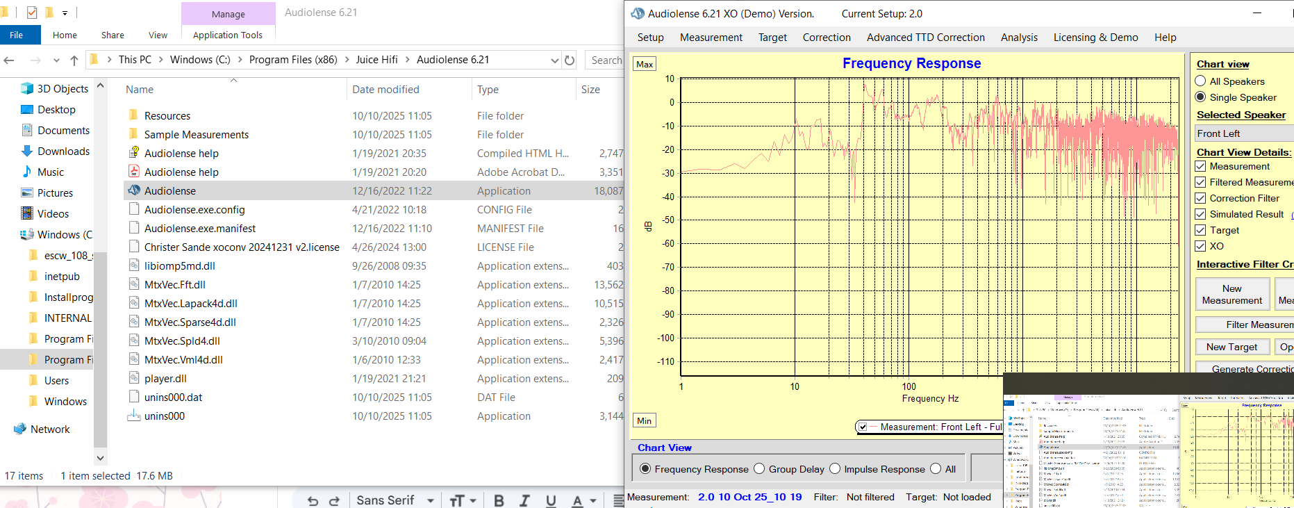
Task: Select the All Speakers radio button
Action: (x=1200, y=81)
